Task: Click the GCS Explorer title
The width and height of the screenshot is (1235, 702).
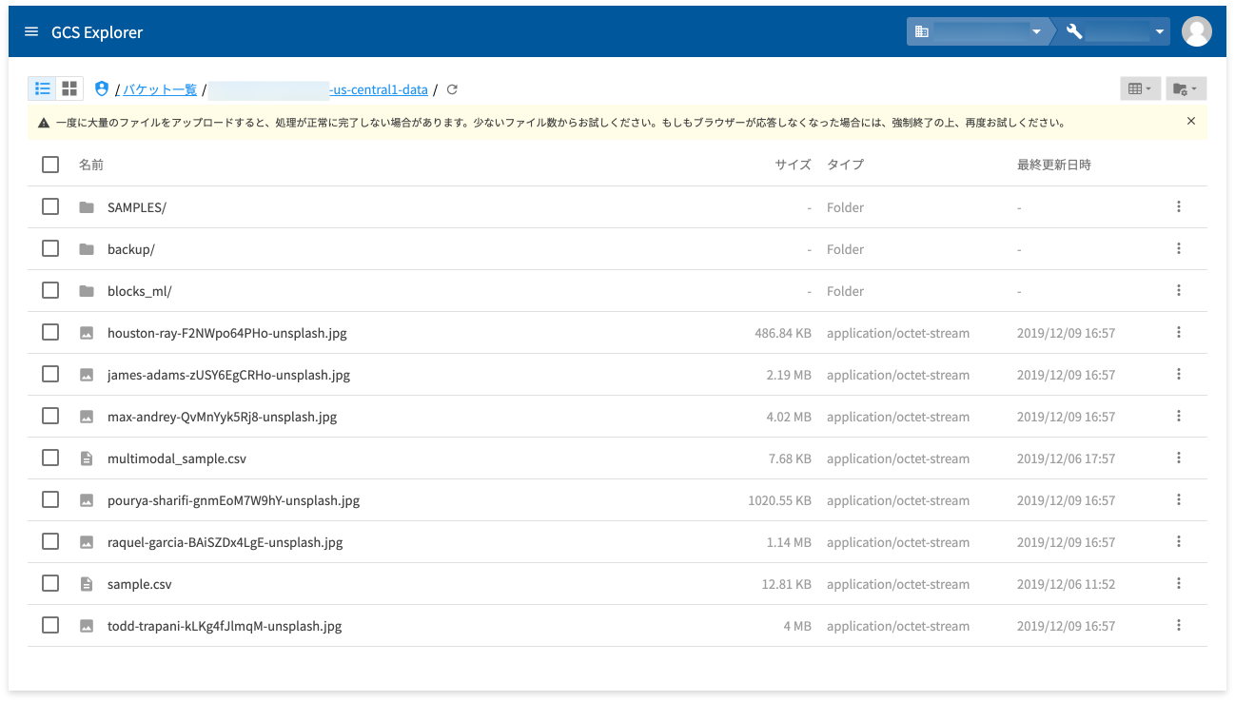Action: click(x=97, y=32)
